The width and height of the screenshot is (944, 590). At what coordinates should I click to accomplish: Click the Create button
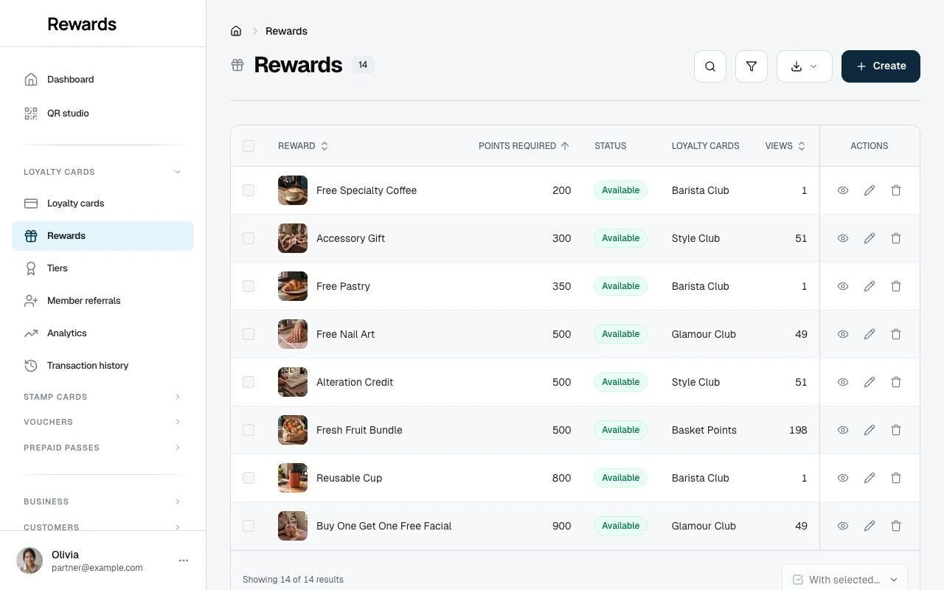point(881,66)
